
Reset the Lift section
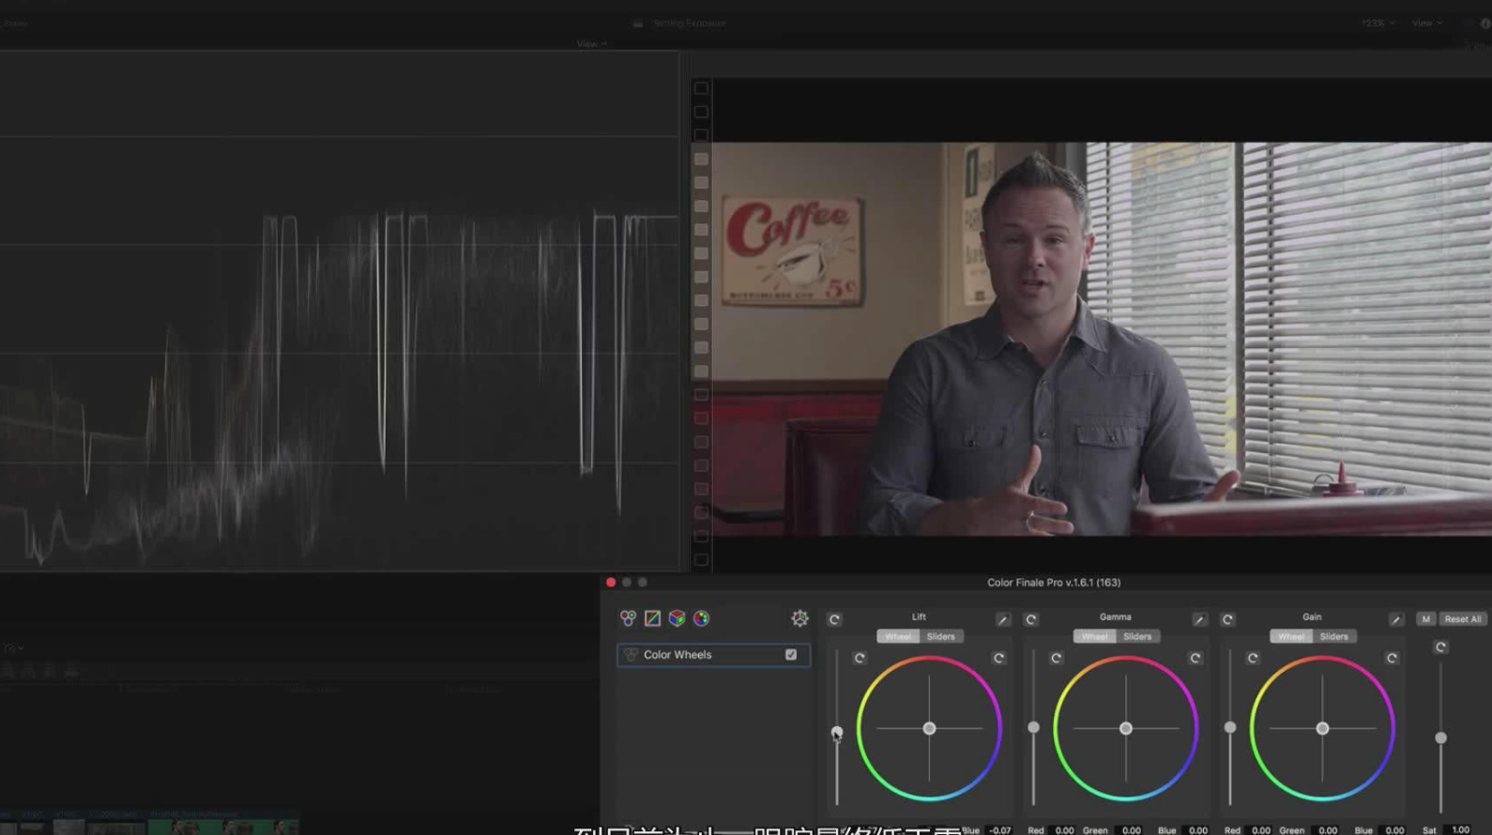[x=834, y=619]
